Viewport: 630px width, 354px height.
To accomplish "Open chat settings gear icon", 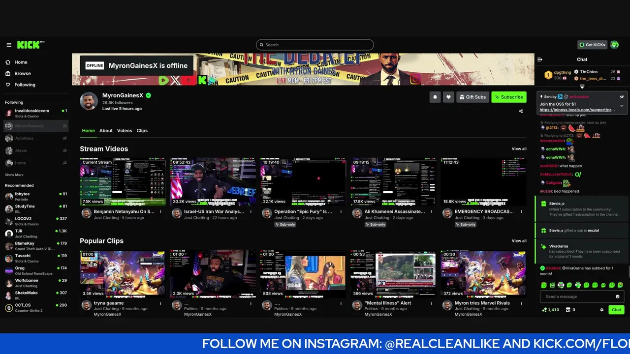I will (x=601, y=310).
